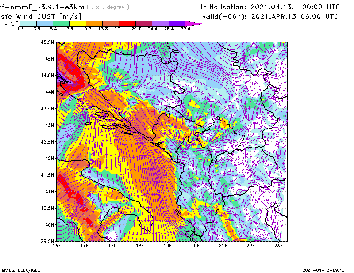Click the 39.5N latitude label
354x273 pixels.
(47, 242)
